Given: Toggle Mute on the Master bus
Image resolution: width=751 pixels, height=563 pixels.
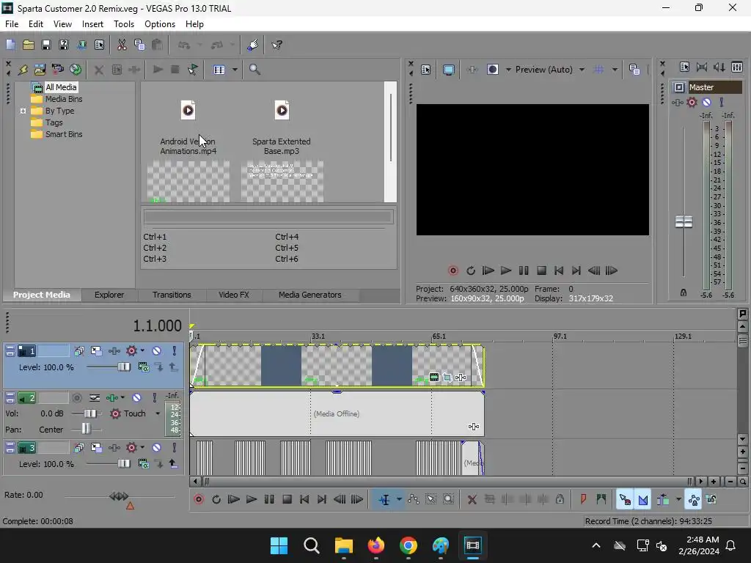Looking at the screenshot, I should 706,102.
